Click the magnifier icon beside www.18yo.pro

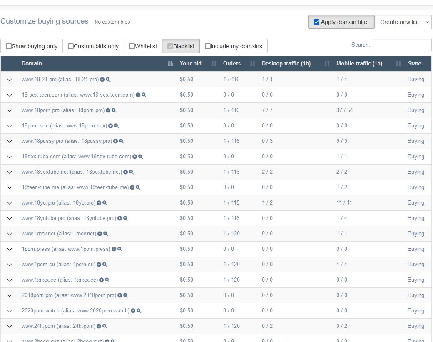tap(105, 203)
